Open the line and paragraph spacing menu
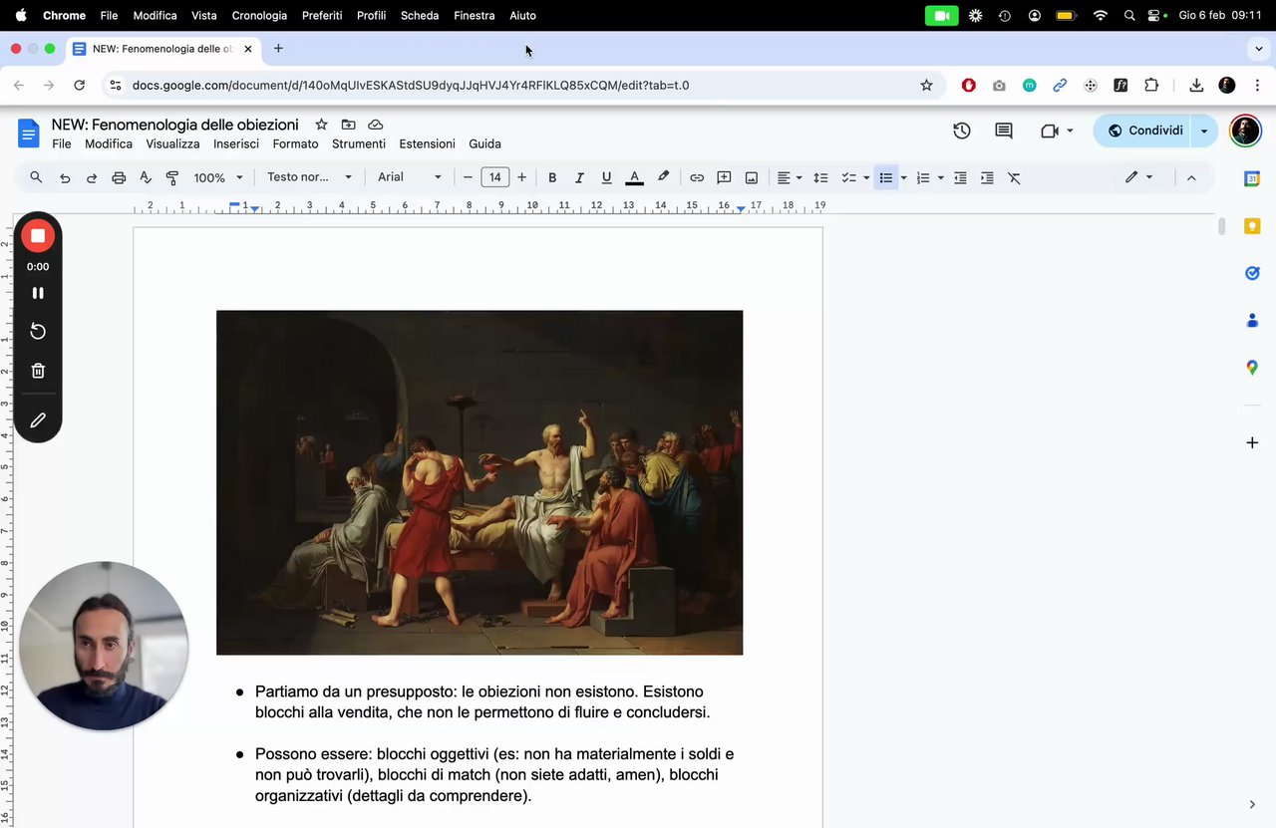 (x=820, y=177)
